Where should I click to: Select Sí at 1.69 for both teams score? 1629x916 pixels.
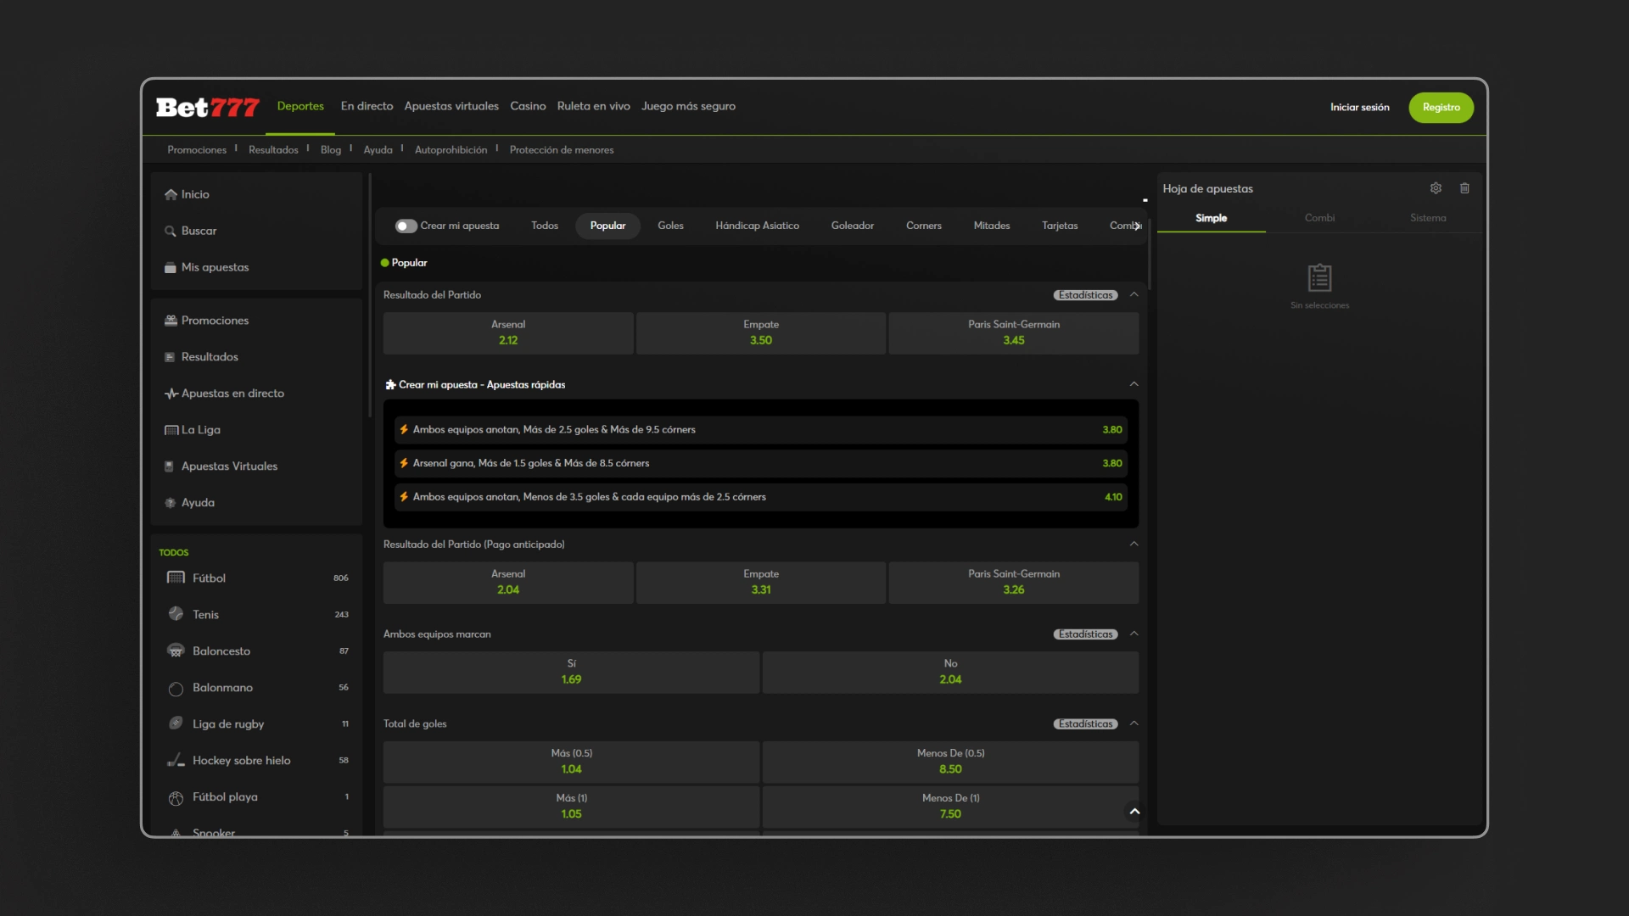tap(571, 672)
